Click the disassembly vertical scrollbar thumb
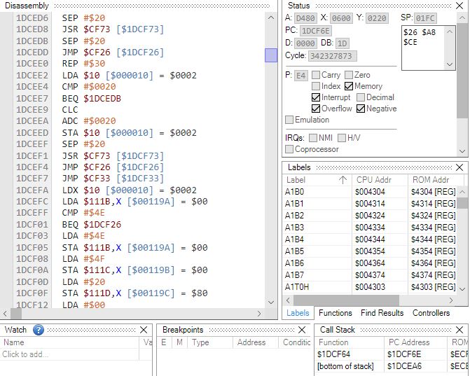The image size is (470, 376). (x=271, y=55)
